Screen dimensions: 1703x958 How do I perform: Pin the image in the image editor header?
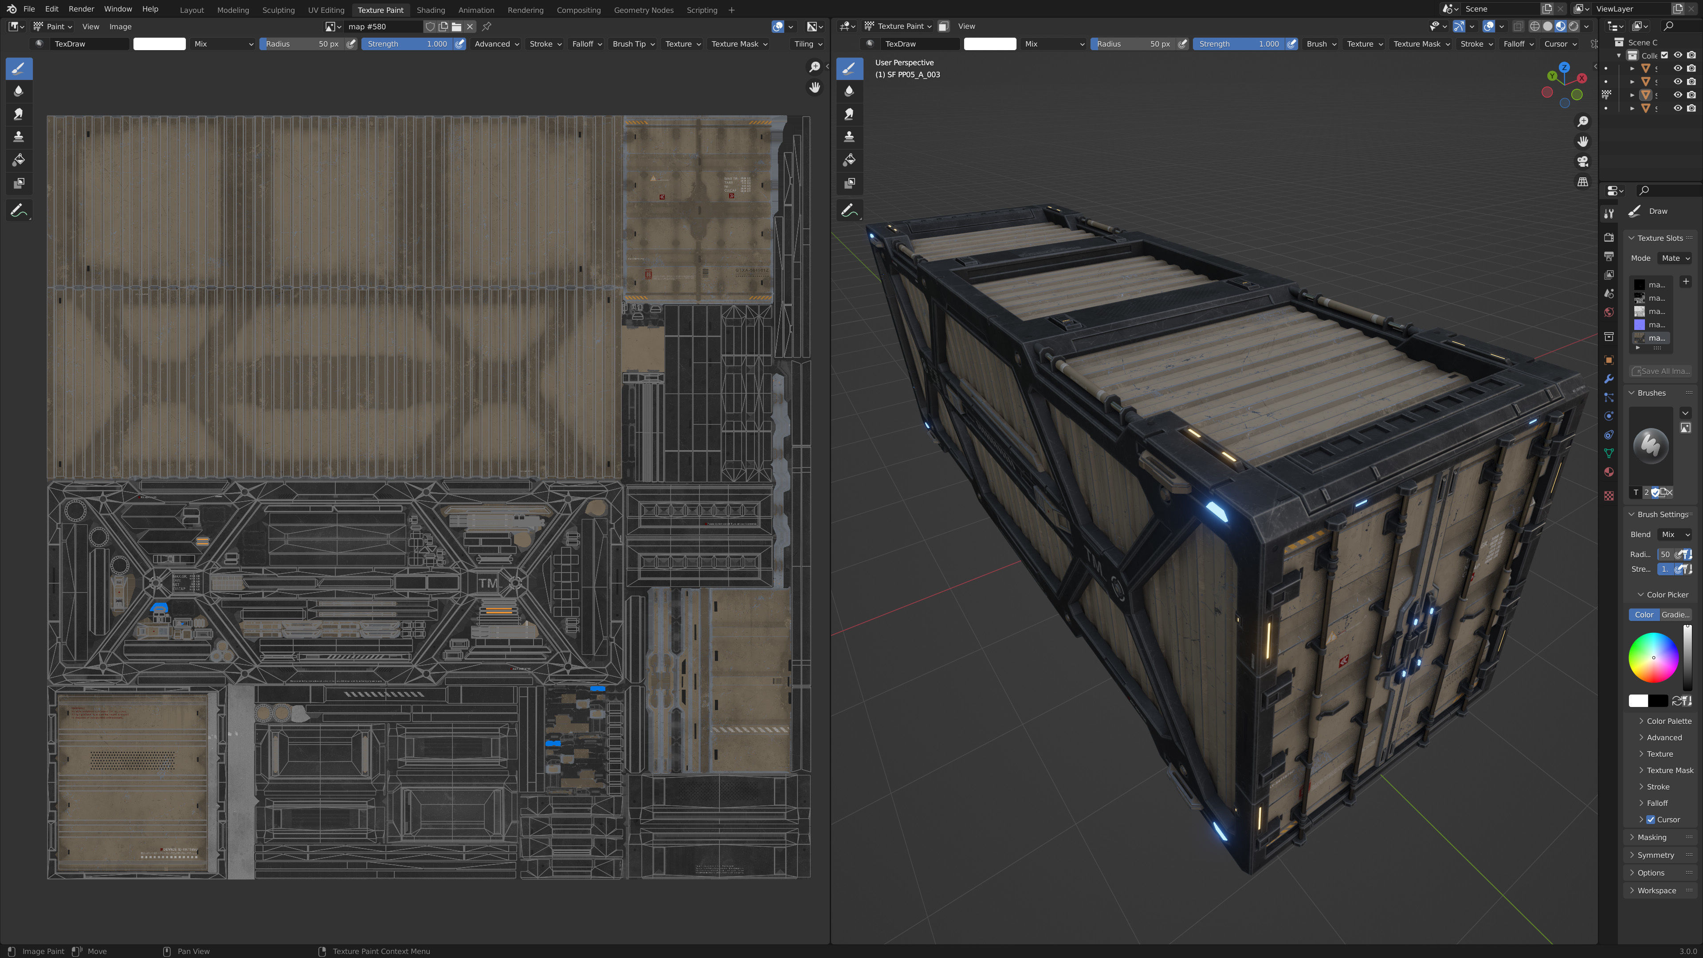[x=487, y=27]
